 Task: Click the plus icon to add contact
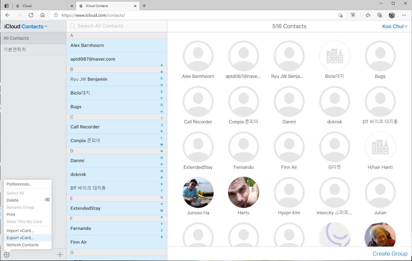pos(60,255)
